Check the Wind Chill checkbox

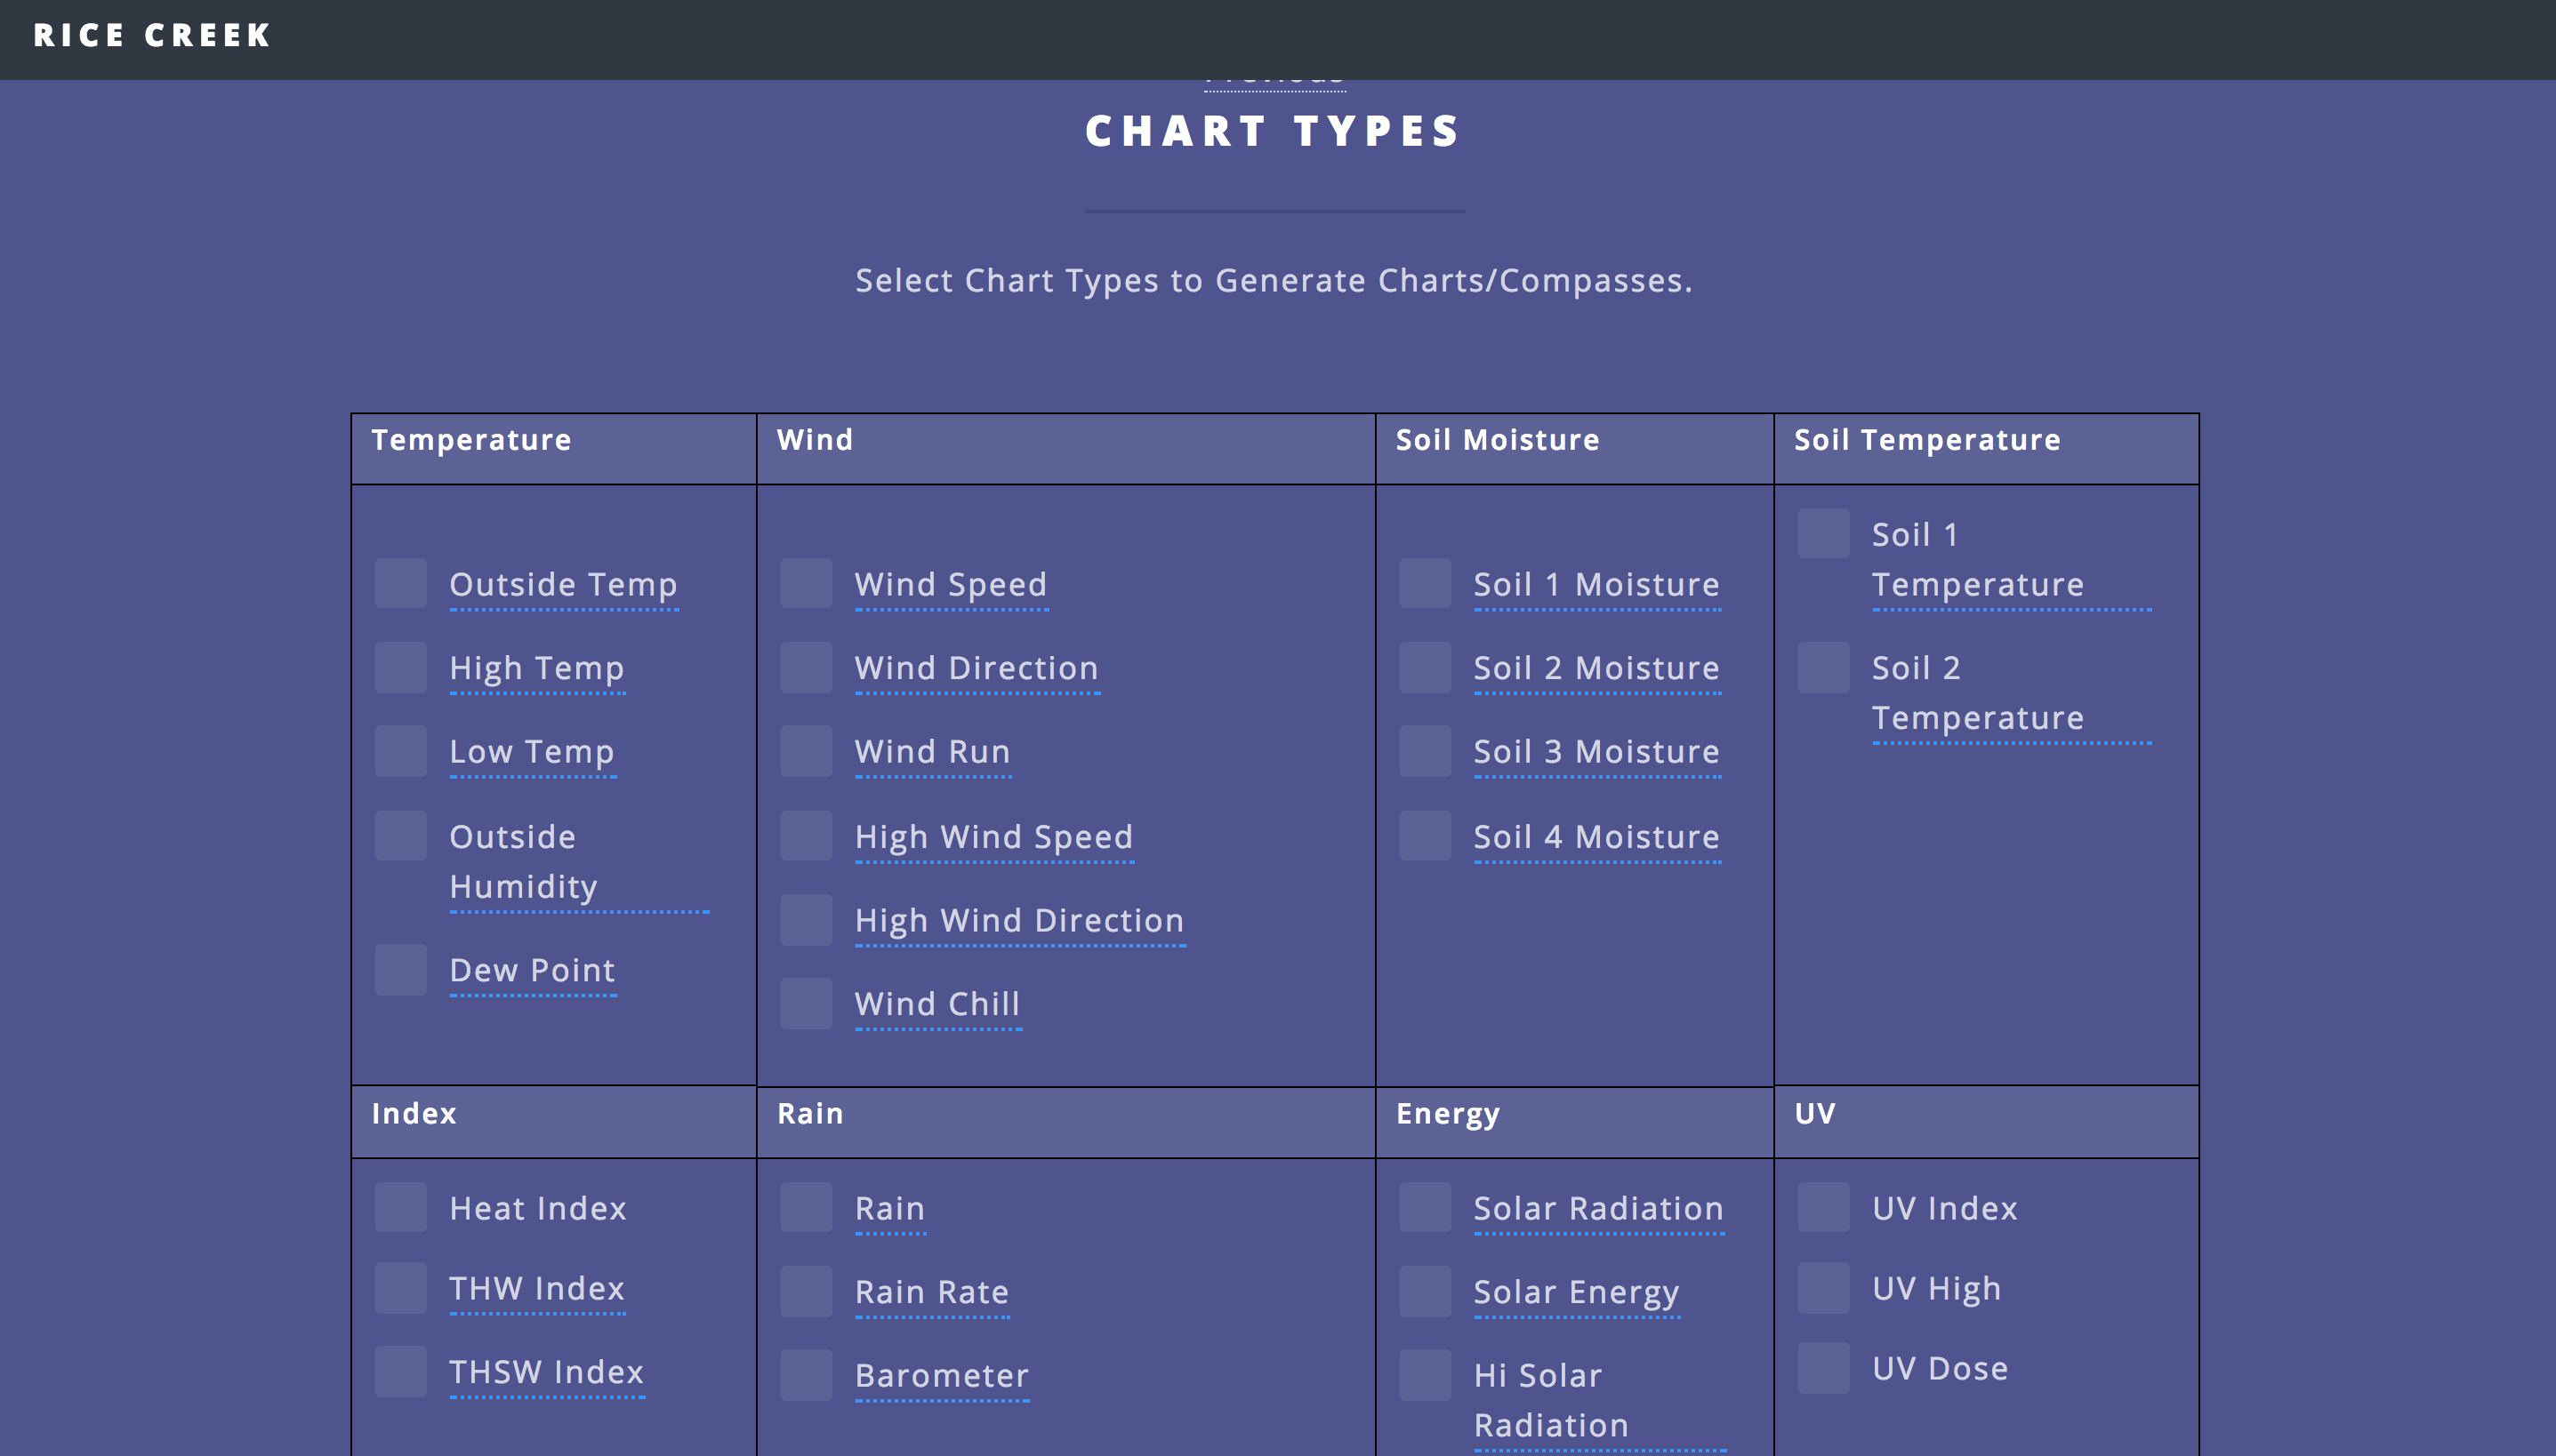(x=806, y=1003)
